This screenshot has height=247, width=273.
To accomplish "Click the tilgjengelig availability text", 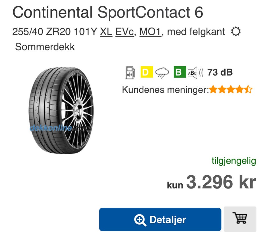I will pos(234,161).
